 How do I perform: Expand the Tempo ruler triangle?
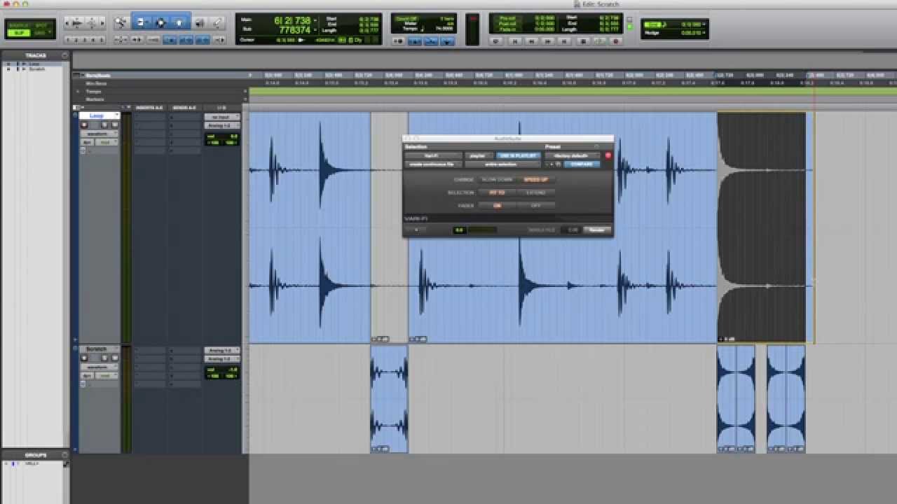(x=78, y=91)
